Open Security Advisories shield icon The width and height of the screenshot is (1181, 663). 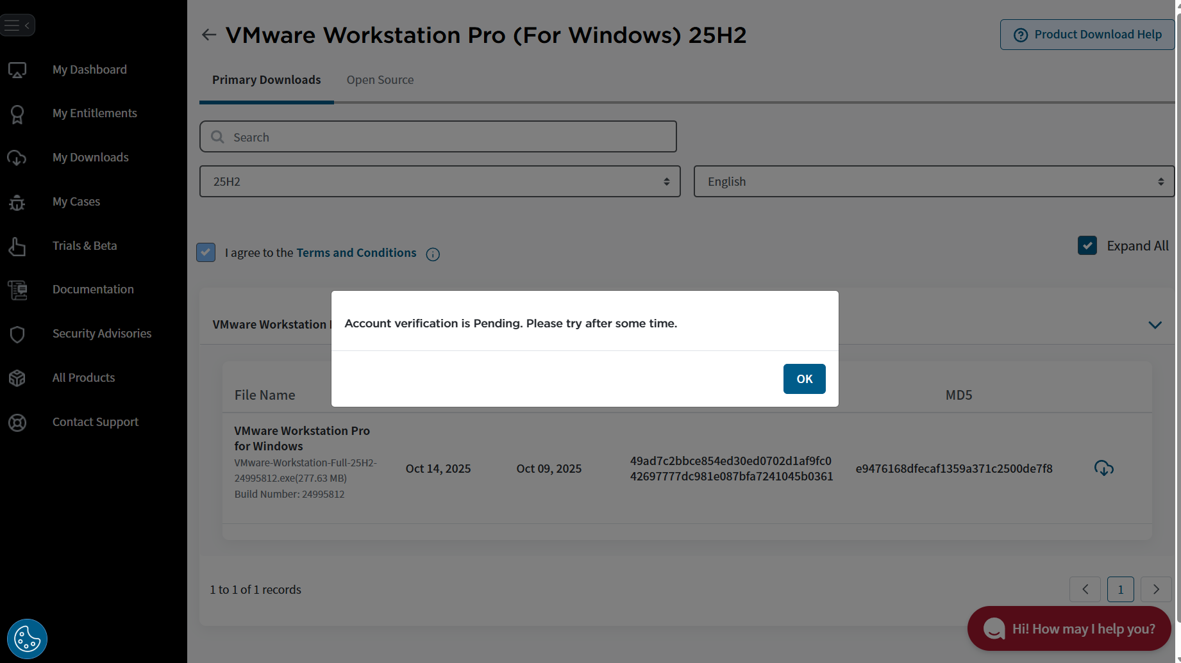pos(17,334)
